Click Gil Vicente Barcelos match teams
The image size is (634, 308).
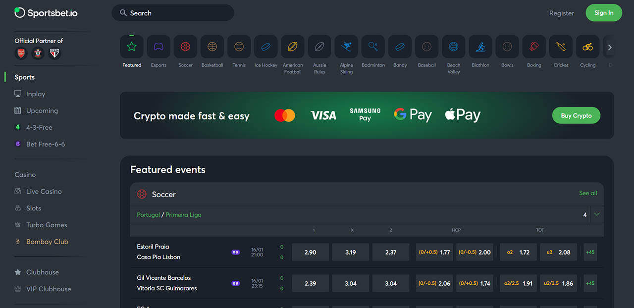167,283
